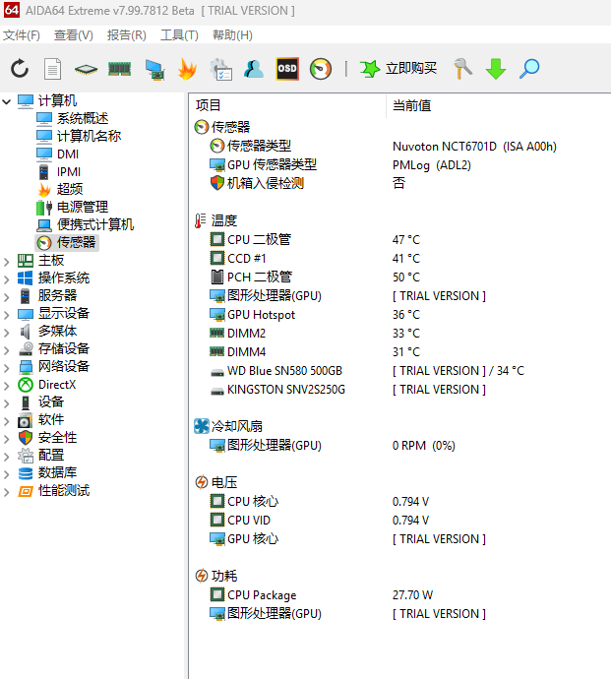The image size is (611, 679).
Task: Click the 性能测试 benchmark icon
Action: (26, 491)
